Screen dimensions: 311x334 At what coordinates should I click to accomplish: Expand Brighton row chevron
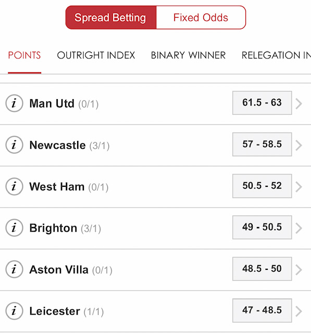tap(299, 228)
